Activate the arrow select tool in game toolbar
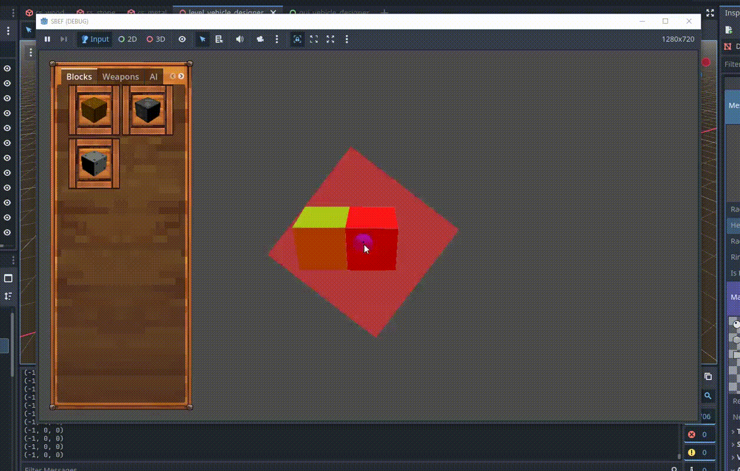 point(203,39)
